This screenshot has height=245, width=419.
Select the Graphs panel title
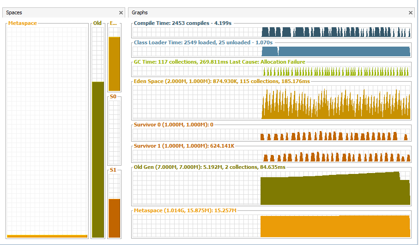click(140, 13)
